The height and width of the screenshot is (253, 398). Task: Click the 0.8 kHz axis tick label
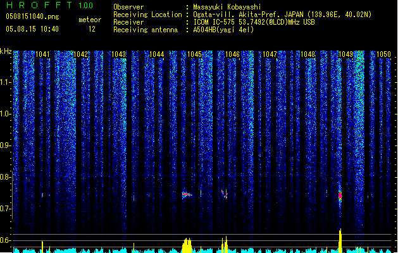pyautogui.click(x=5, y=177)
